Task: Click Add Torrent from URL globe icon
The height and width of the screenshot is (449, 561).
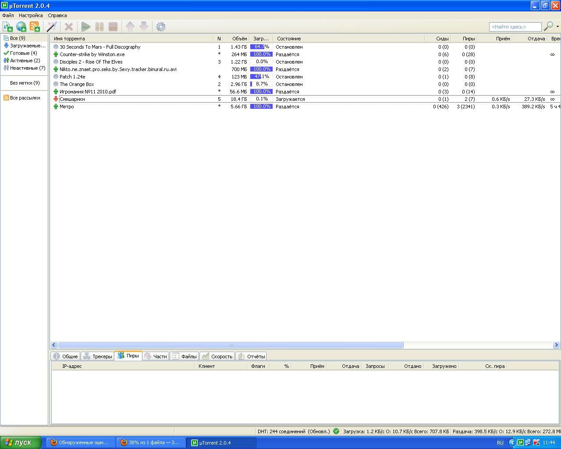Action: [21, 27]
